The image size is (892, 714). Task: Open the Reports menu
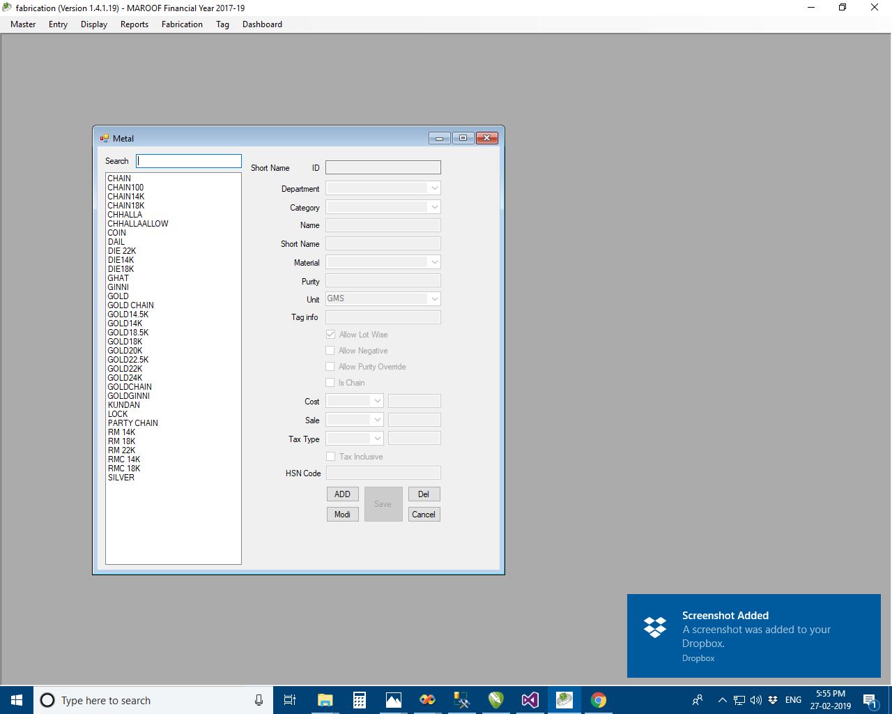tap(134, 24)
